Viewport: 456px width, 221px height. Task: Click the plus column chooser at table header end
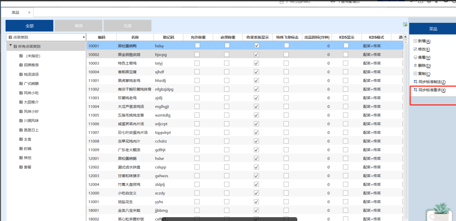(405, 37)
